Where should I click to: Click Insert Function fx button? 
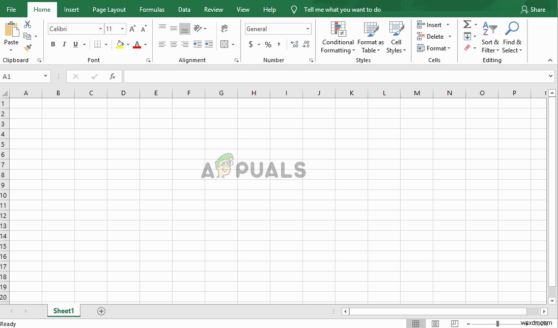[x=113, y=76]
